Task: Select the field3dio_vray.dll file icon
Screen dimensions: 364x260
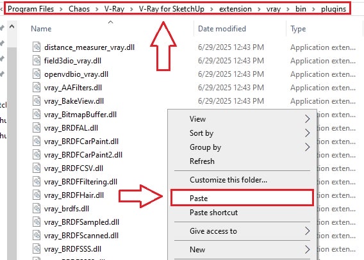Action: point(37,61)
